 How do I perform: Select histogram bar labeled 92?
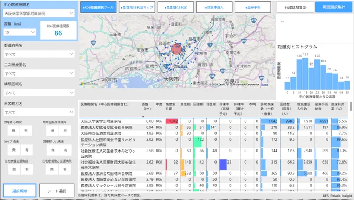click(x=311, y=79)
